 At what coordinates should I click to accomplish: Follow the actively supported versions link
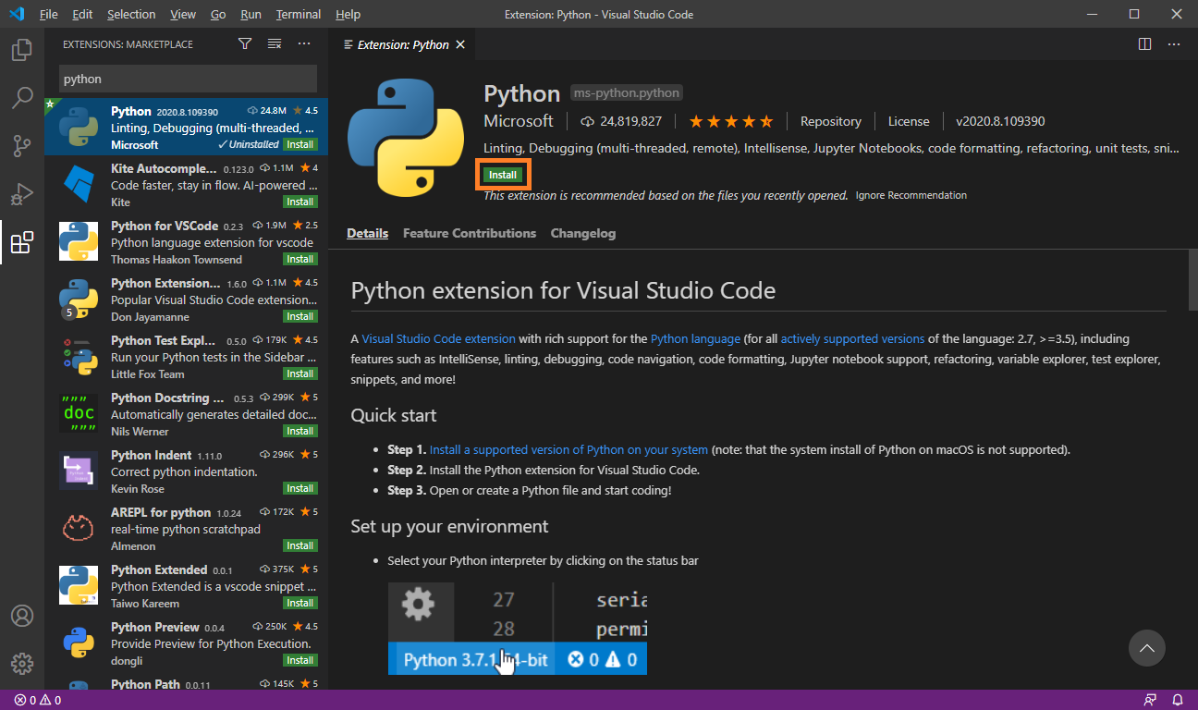pyautogui.click(x=852, y=338)
